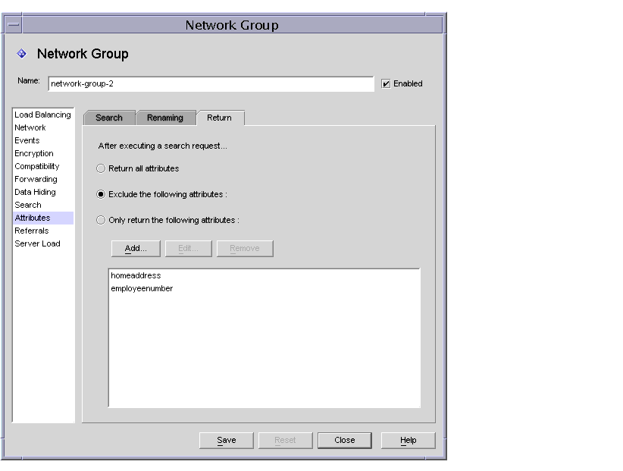623x471 pixels.
Task: Choose Only return the following attributes
Action: 100,219
